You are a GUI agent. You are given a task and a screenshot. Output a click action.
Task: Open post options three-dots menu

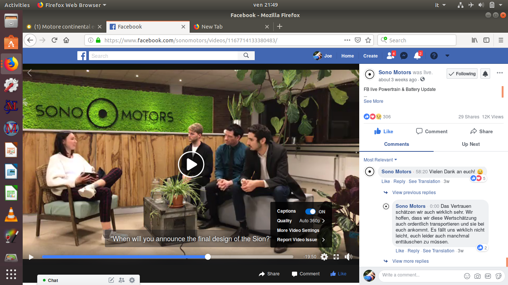[499, 73]
